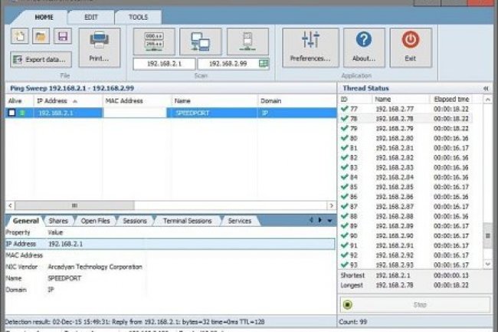Viewport: 498px width, 332px height.
Task: Toggle checkbox for 192.168.2.1 row
Action: (x=11, y=113)
